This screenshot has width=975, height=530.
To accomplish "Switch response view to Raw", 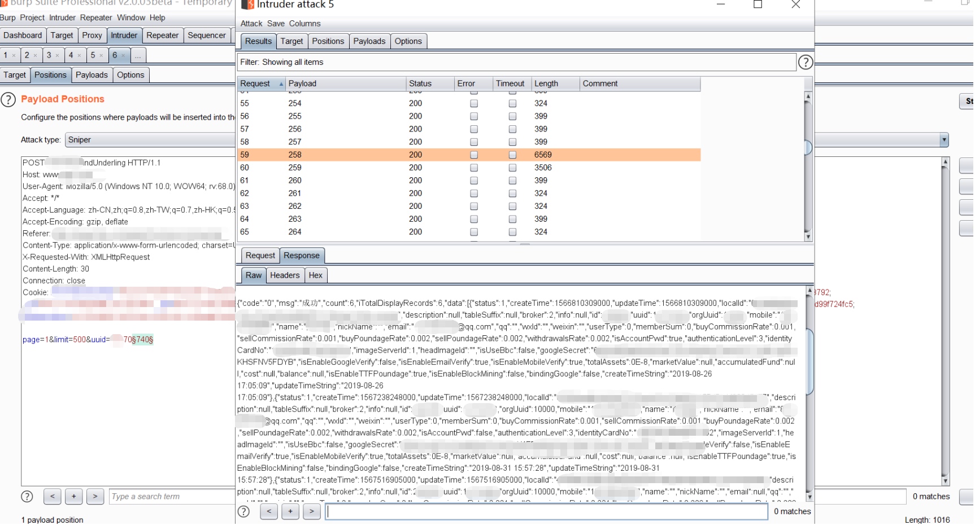I will (254, 275).
